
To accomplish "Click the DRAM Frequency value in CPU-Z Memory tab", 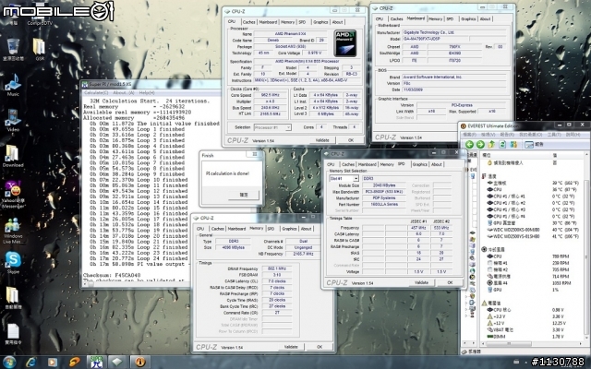I will pyautogui.click(x=277, y=268).
